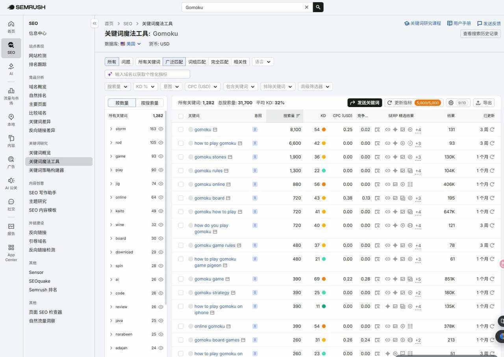This screenshot has height=357, width=504.
Task: Toggle the eye icon for game group
Action: tap(161, 156)
